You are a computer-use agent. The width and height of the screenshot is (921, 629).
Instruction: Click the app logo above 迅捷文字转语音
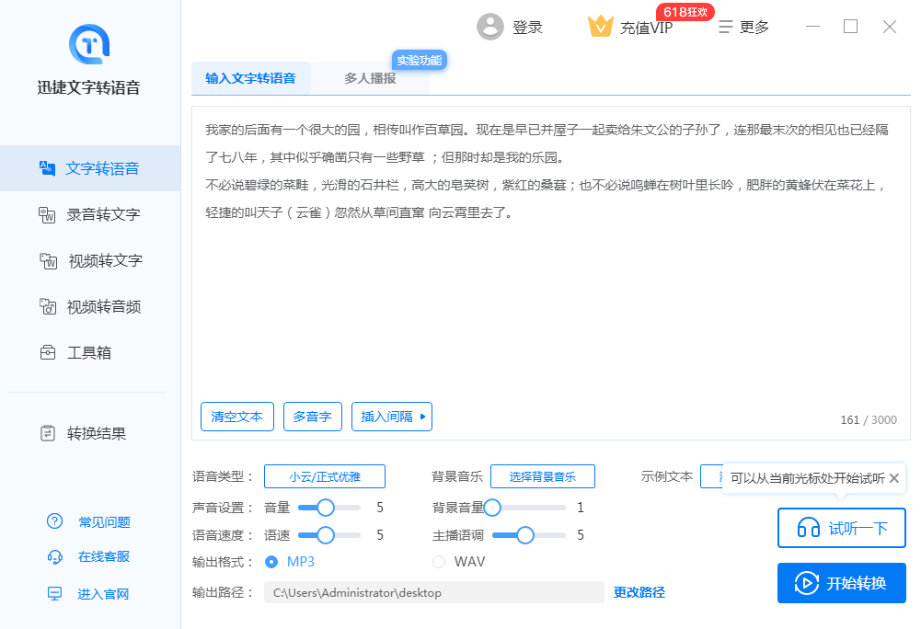pos(89,44)
